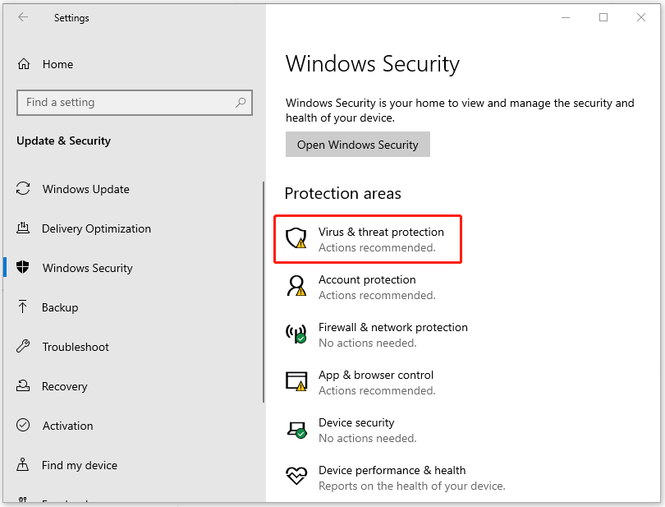Click the Find a setting search box
This screenshot has height=507, width=665.
[x=123, y=103]
